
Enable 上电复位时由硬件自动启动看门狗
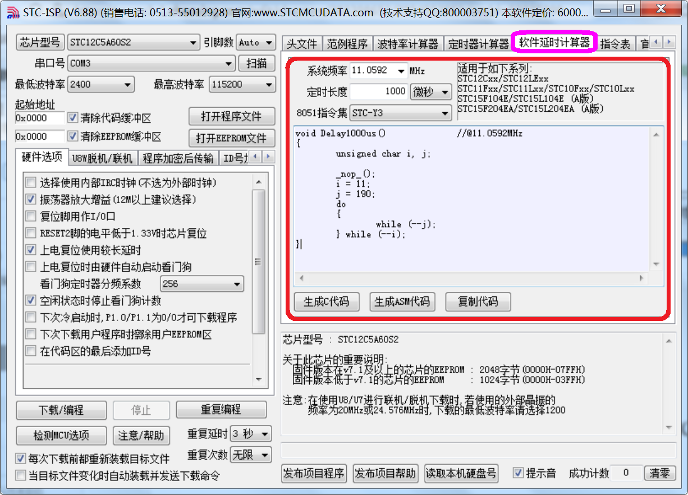(x=31, y=266)
